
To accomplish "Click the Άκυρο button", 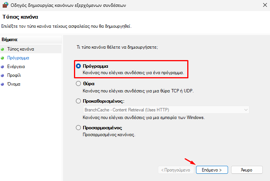I will (247, 170).
